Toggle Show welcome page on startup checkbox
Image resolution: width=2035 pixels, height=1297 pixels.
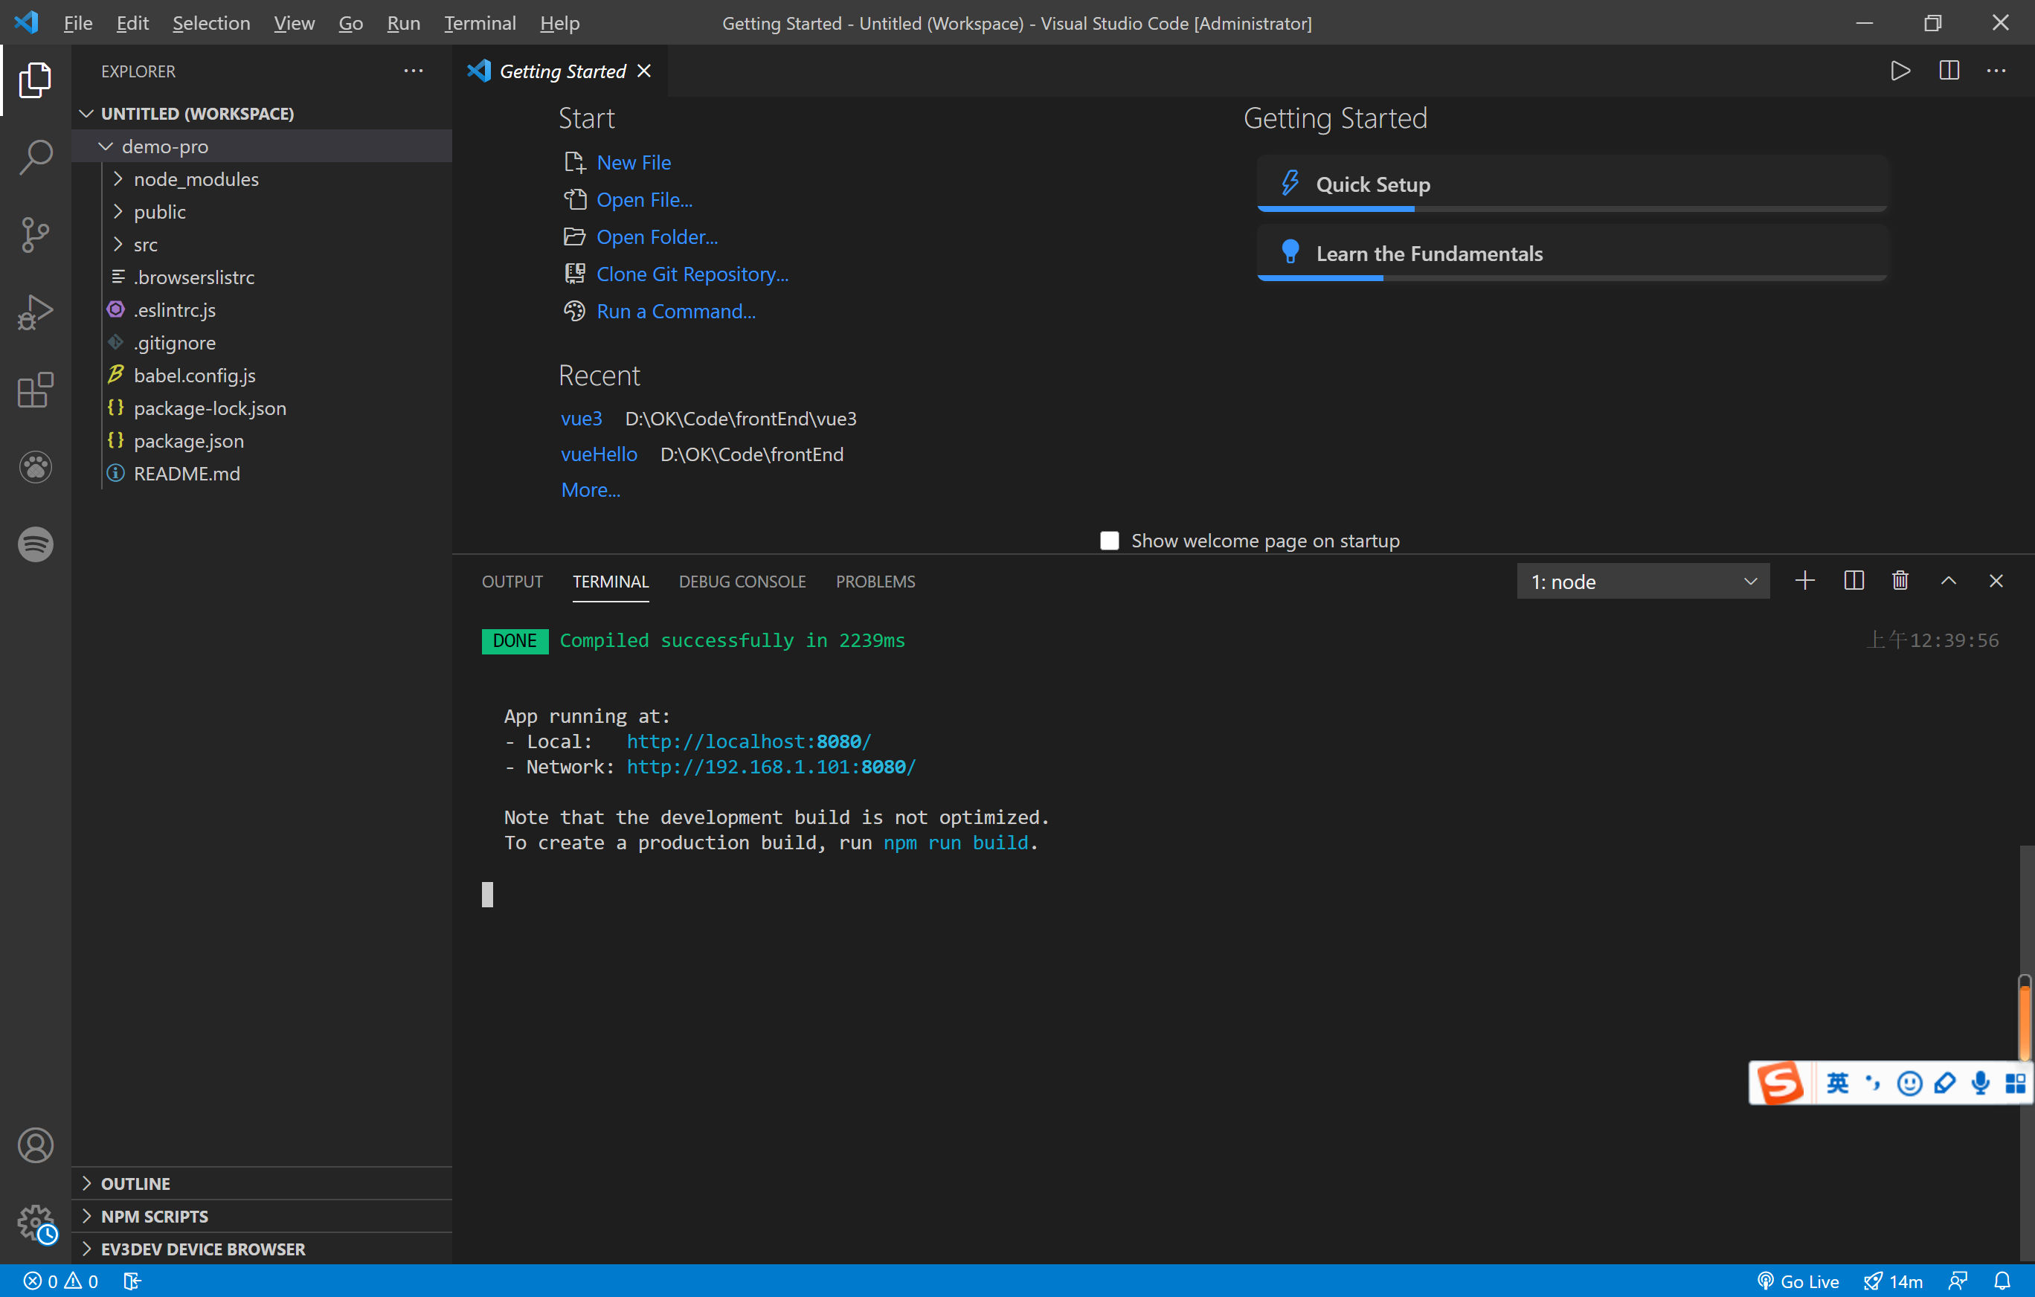(1110, 541)
